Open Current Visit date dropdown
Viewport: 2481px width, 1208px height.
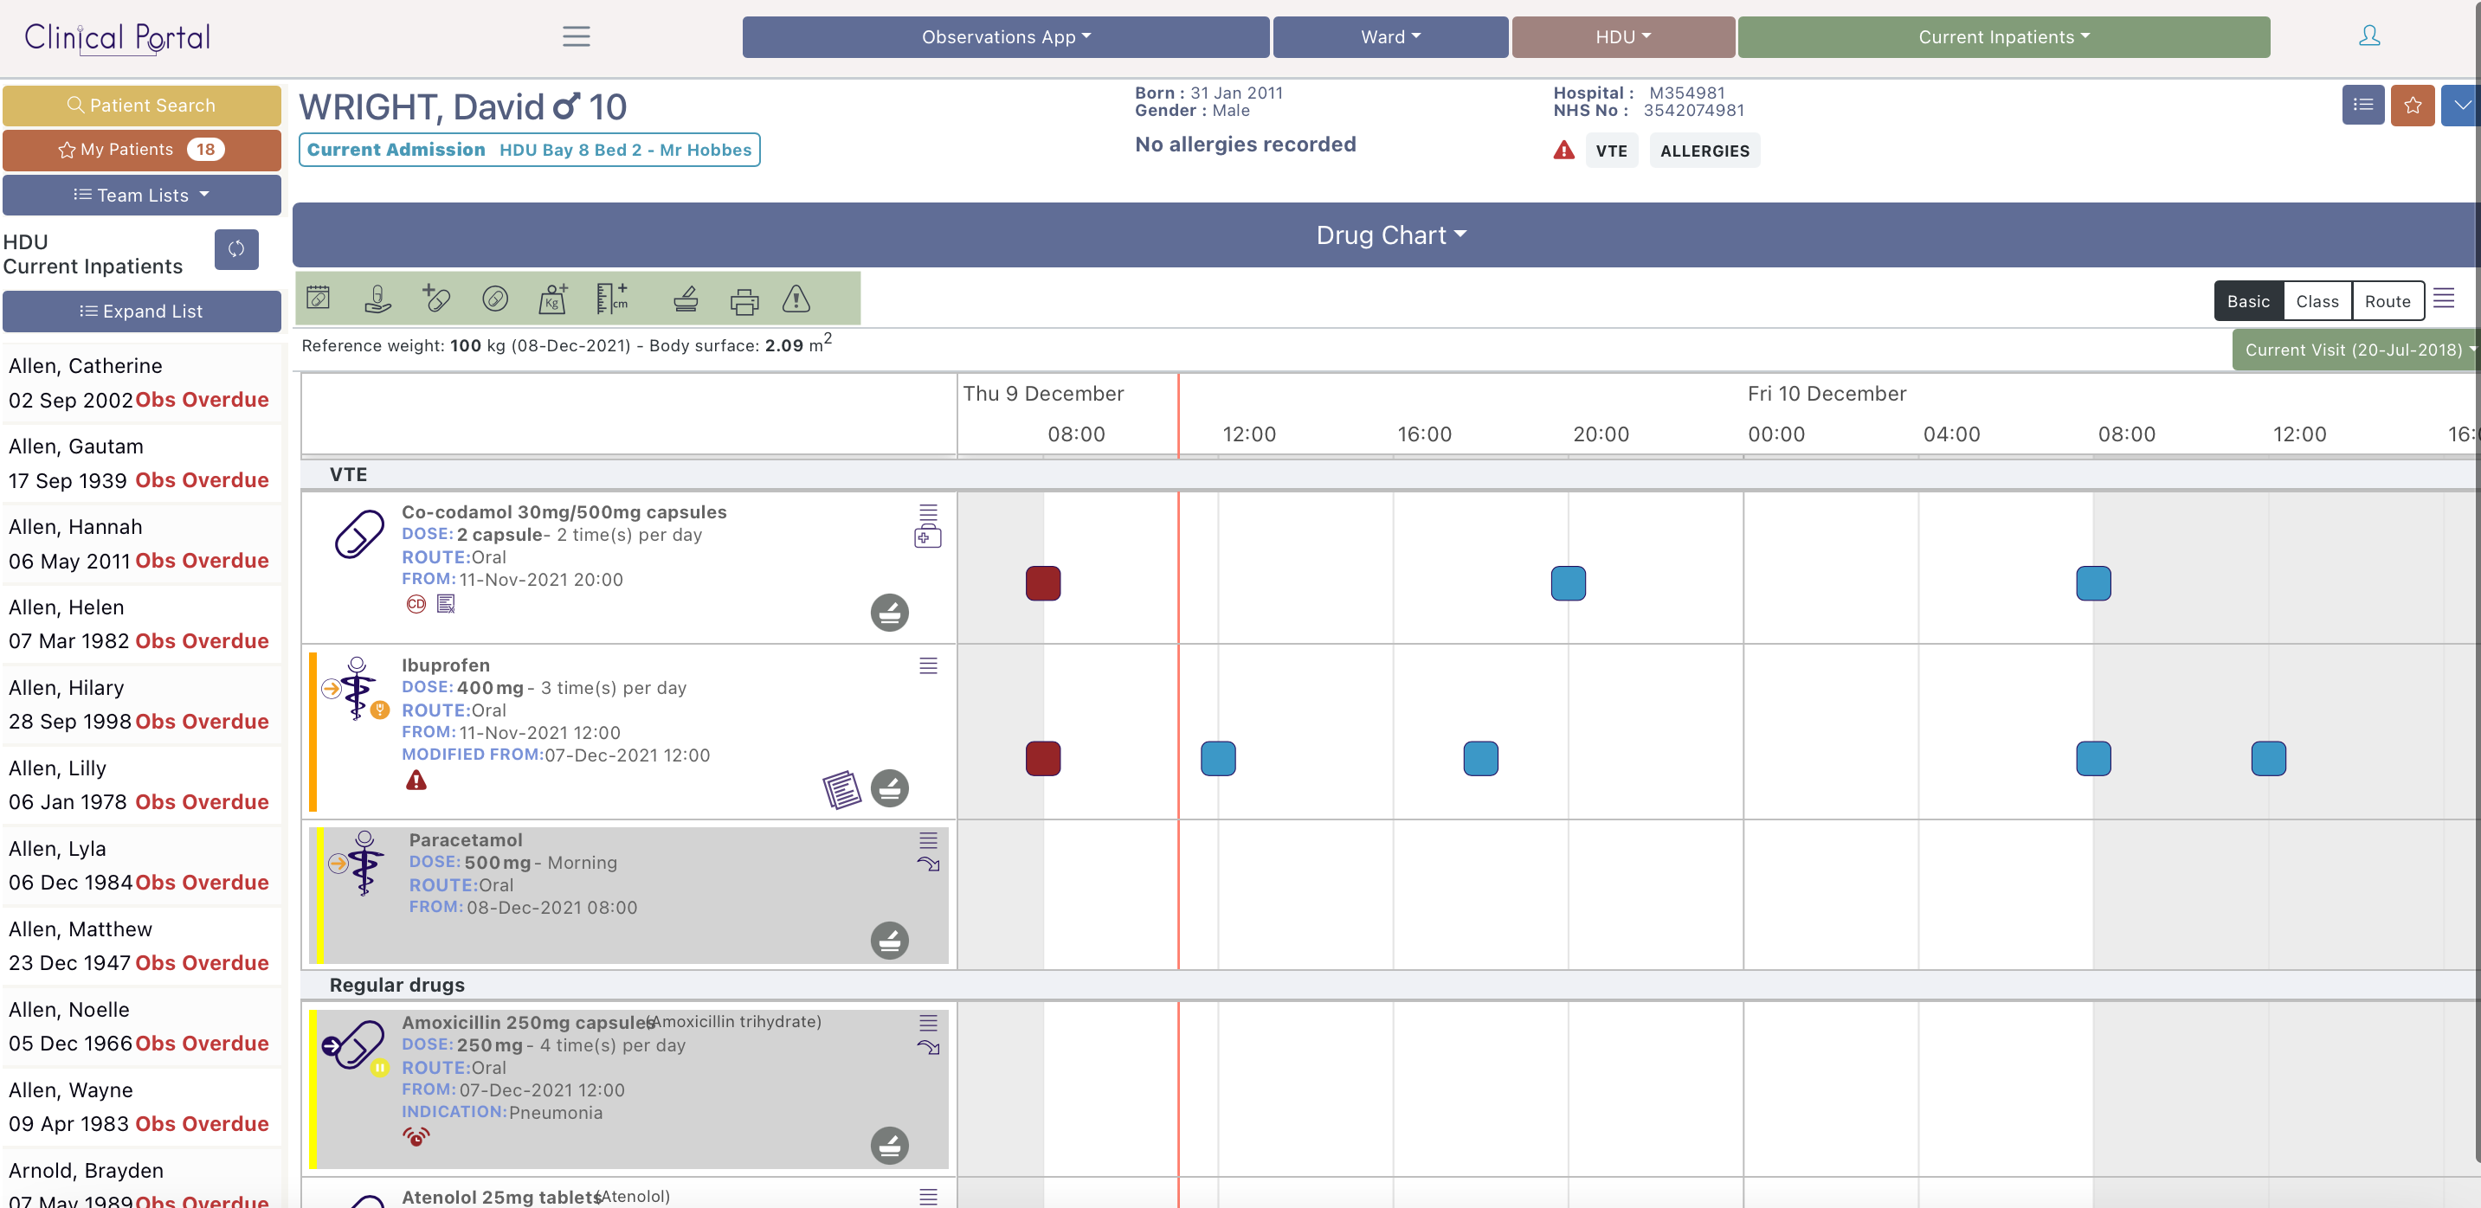[2355, 350]
